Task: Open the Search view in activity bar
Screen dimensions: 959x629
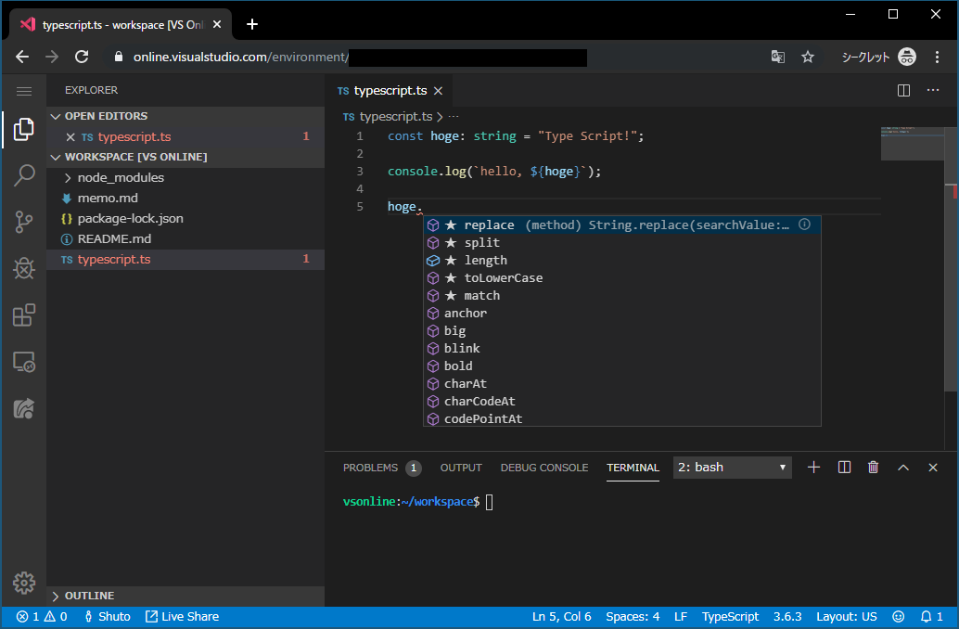Action: click(x=24, y=175)
